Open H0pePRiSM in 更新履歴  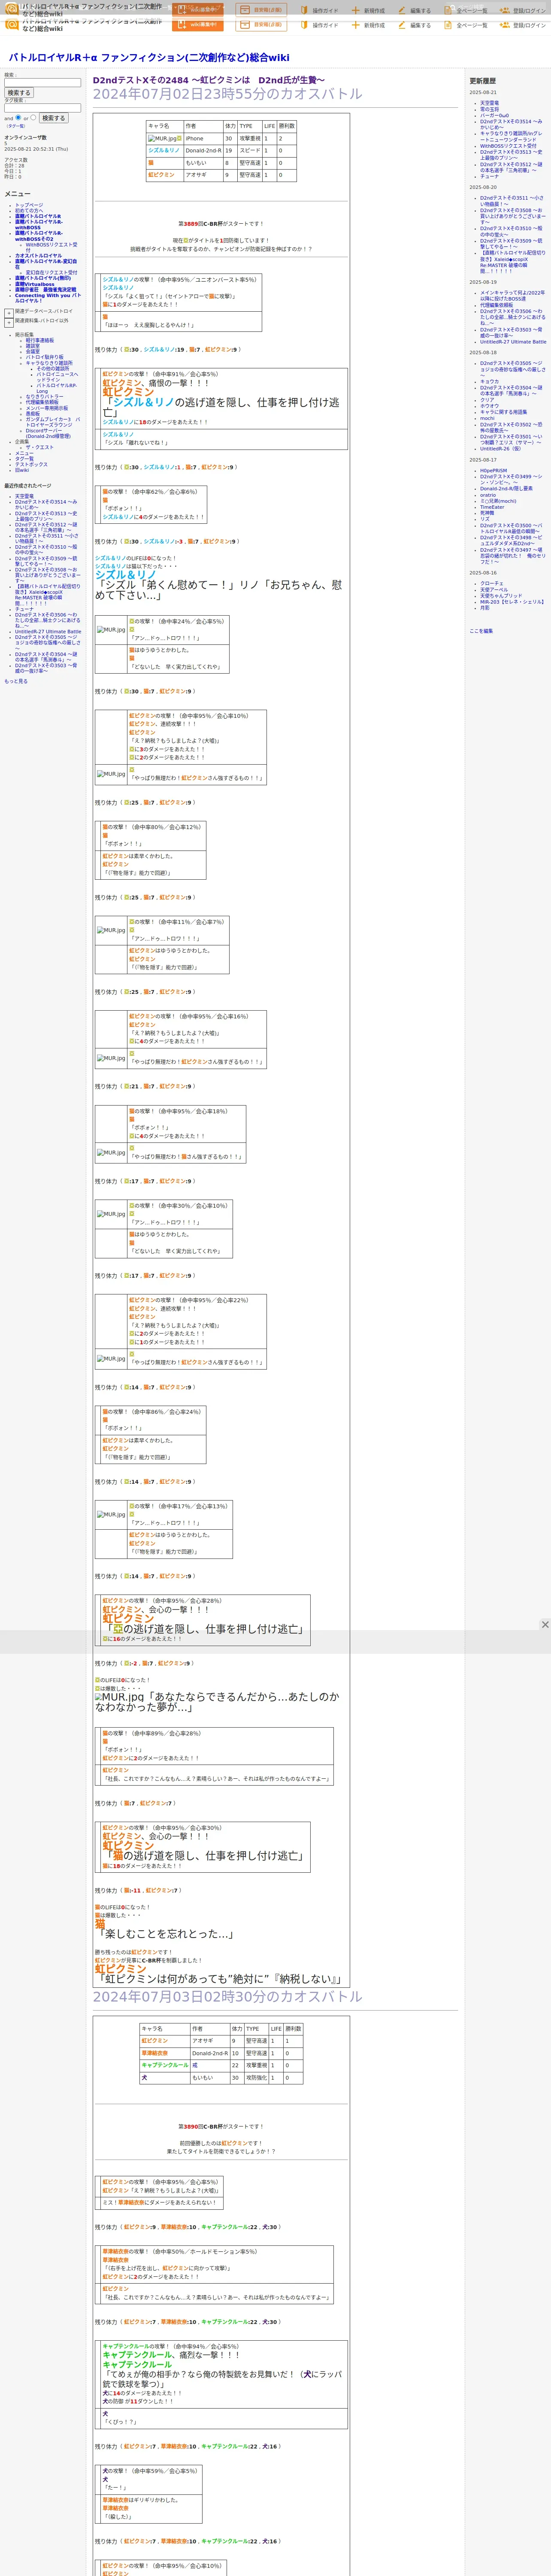pos(493,470)
